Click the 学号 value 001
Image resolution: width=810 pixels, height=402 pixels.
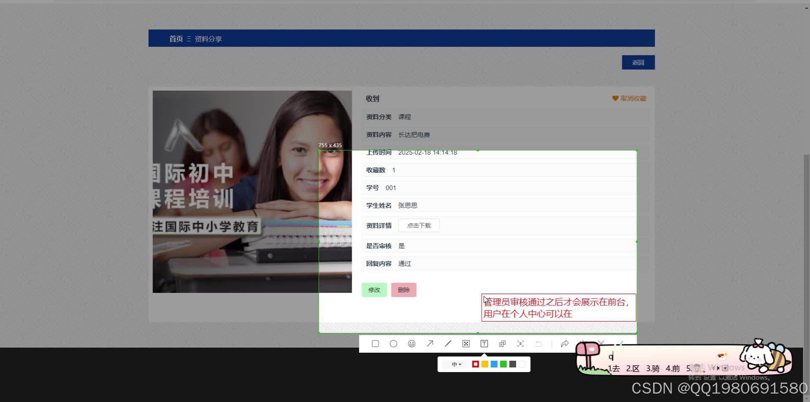(391, 188)
